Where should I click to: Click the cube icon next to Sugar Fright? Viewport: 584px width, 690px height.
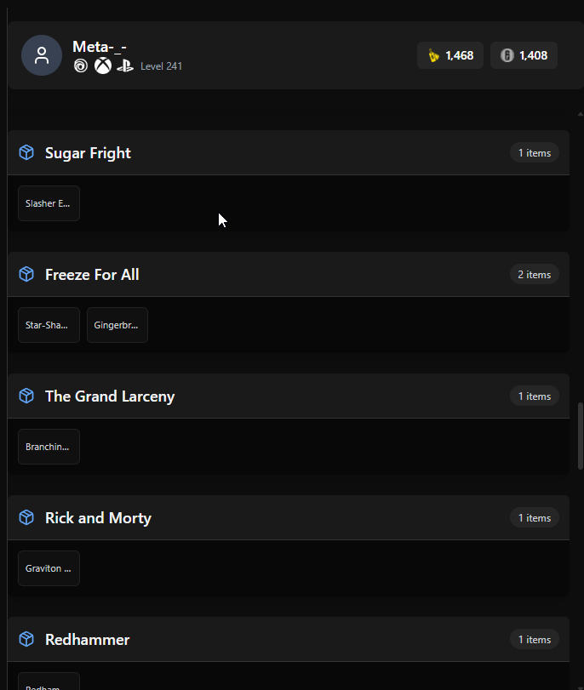click(x=26, y=152)
